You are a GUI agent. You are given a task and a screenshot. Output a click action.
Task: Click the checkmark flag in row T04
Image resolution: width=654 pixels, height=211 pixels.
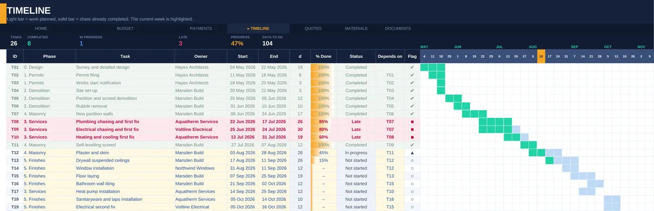click(x=412, y=91)
